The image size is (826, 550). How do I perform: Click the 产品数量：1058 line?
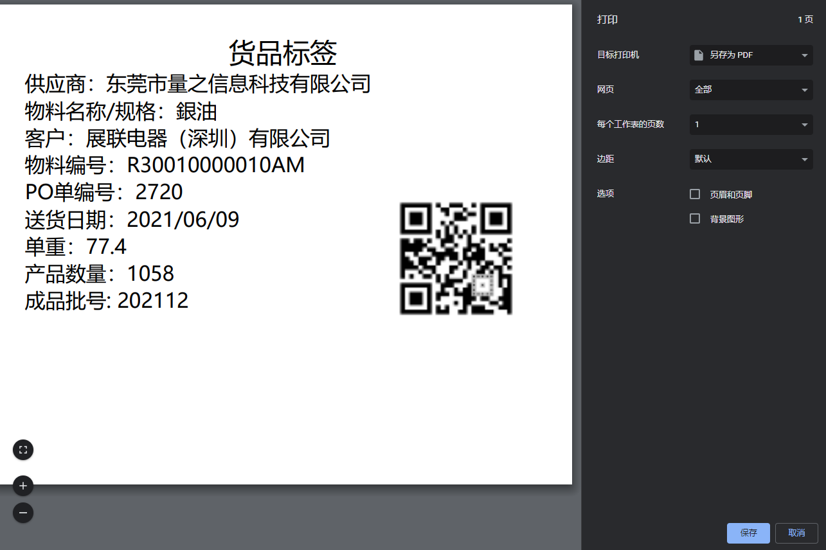tap(100, 274)
